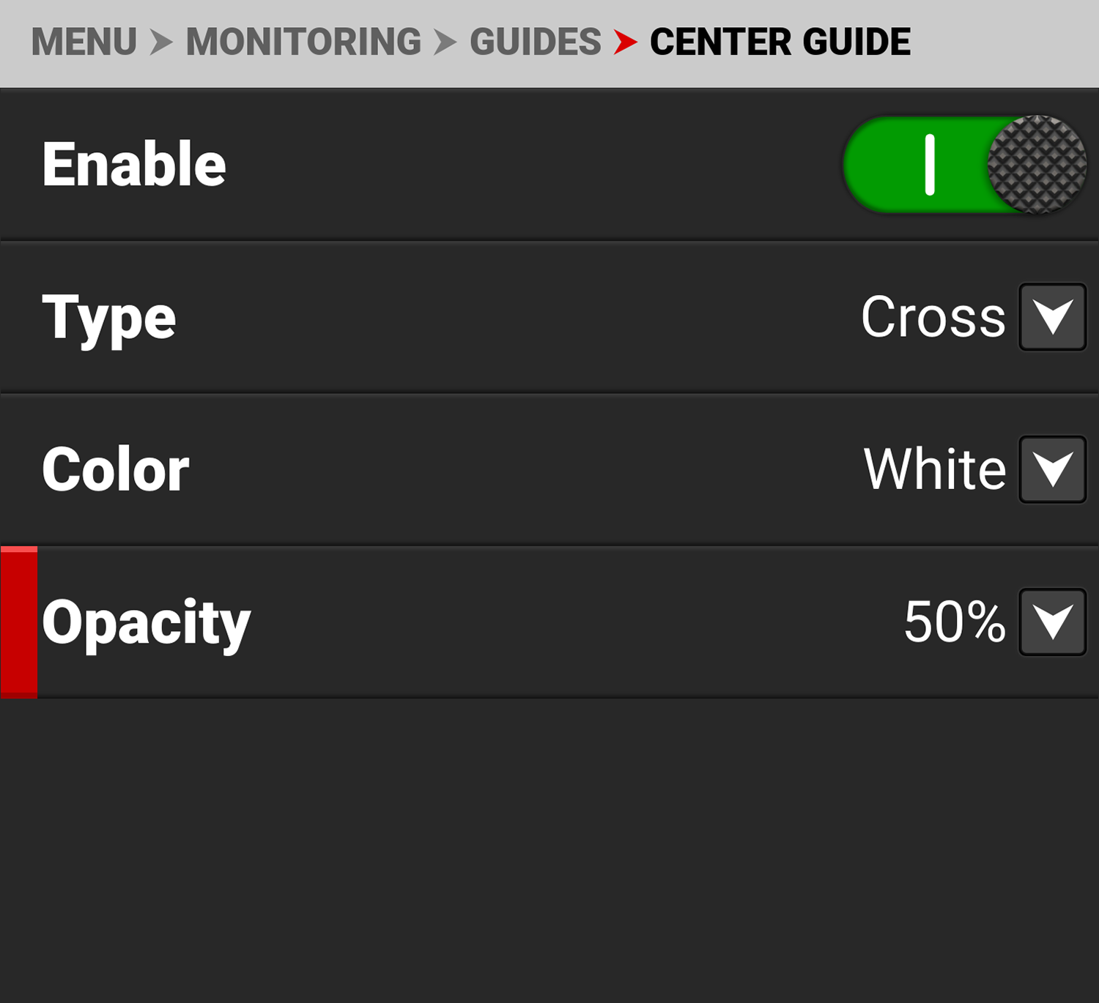The image size is (1099, 1003).
Task: Go back to MENU in breadcrumb
Action: (84, 42)
